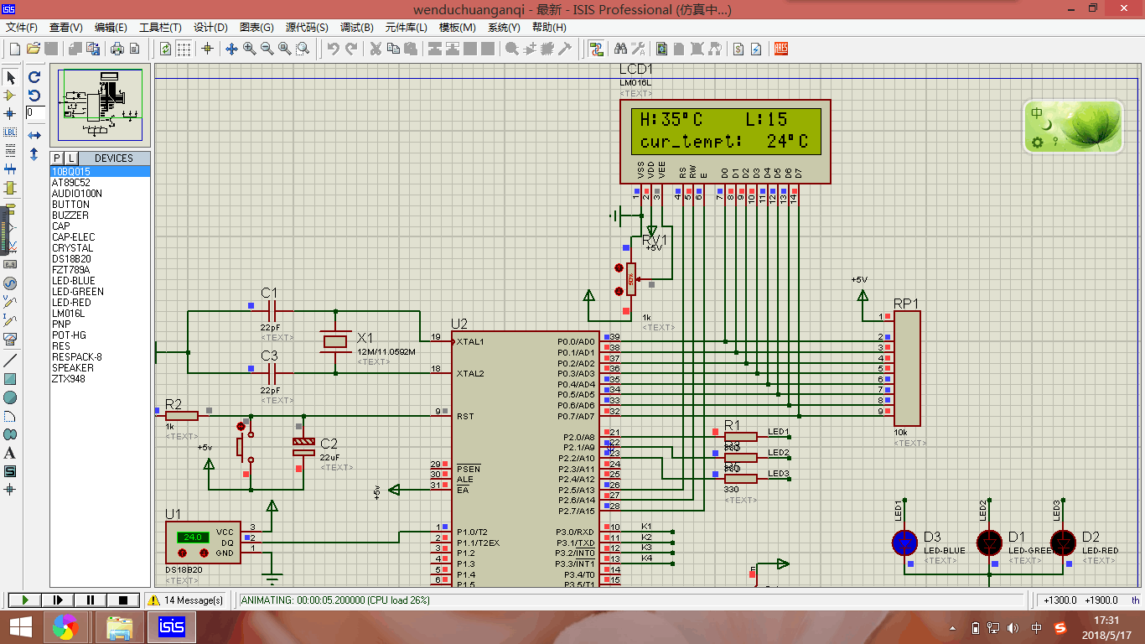Click the Pause simulation button
1145x644 pixels.
(x=91, y=600)
